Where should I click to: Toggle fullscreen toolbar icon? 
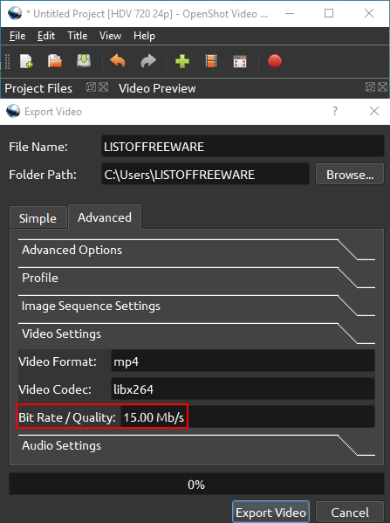point(240,61)
